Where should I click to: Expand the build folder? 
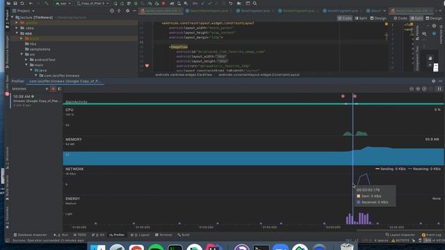[22, 38]
